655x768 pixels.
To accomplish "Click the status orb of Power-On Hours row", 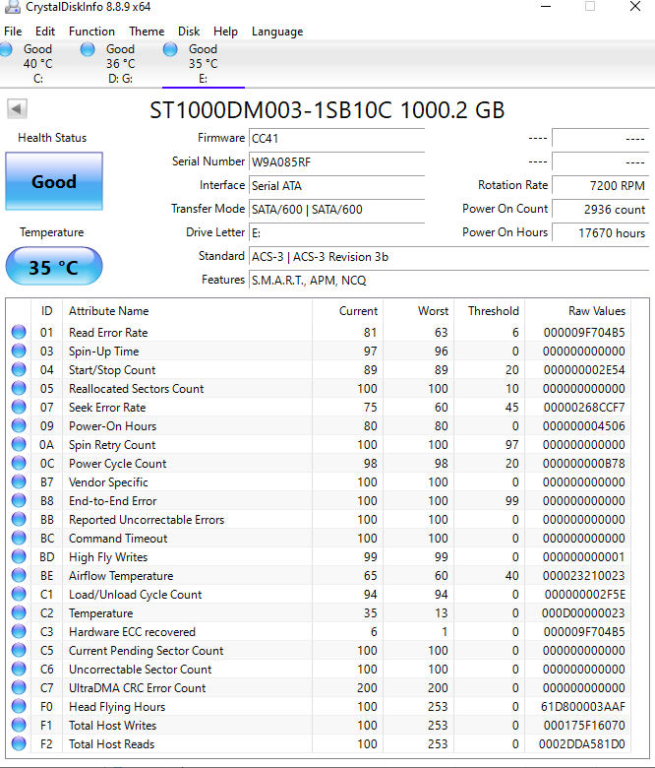I will tap(19, 425).
